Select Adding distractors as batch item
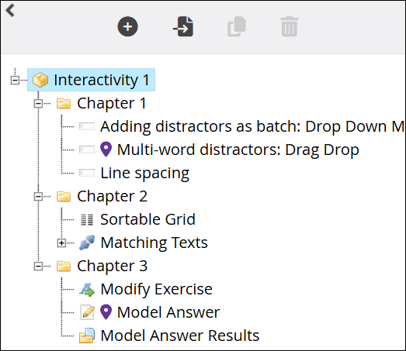The image size is (406, 351). 252,126
